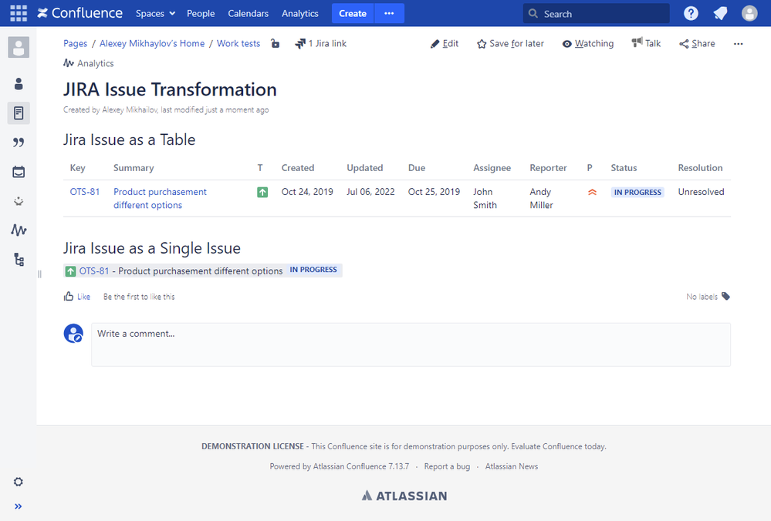Open the Spaces dropdown menu
The width and height of the screenshot is (771, 521).
point(155,14)
